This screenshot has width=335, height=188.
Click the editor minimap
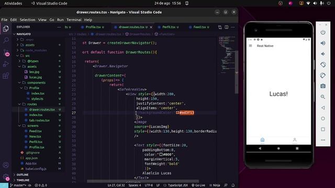click(x=227, y=55)
